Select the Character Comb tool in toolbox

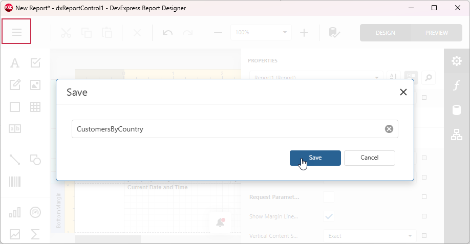coord(15,129)
